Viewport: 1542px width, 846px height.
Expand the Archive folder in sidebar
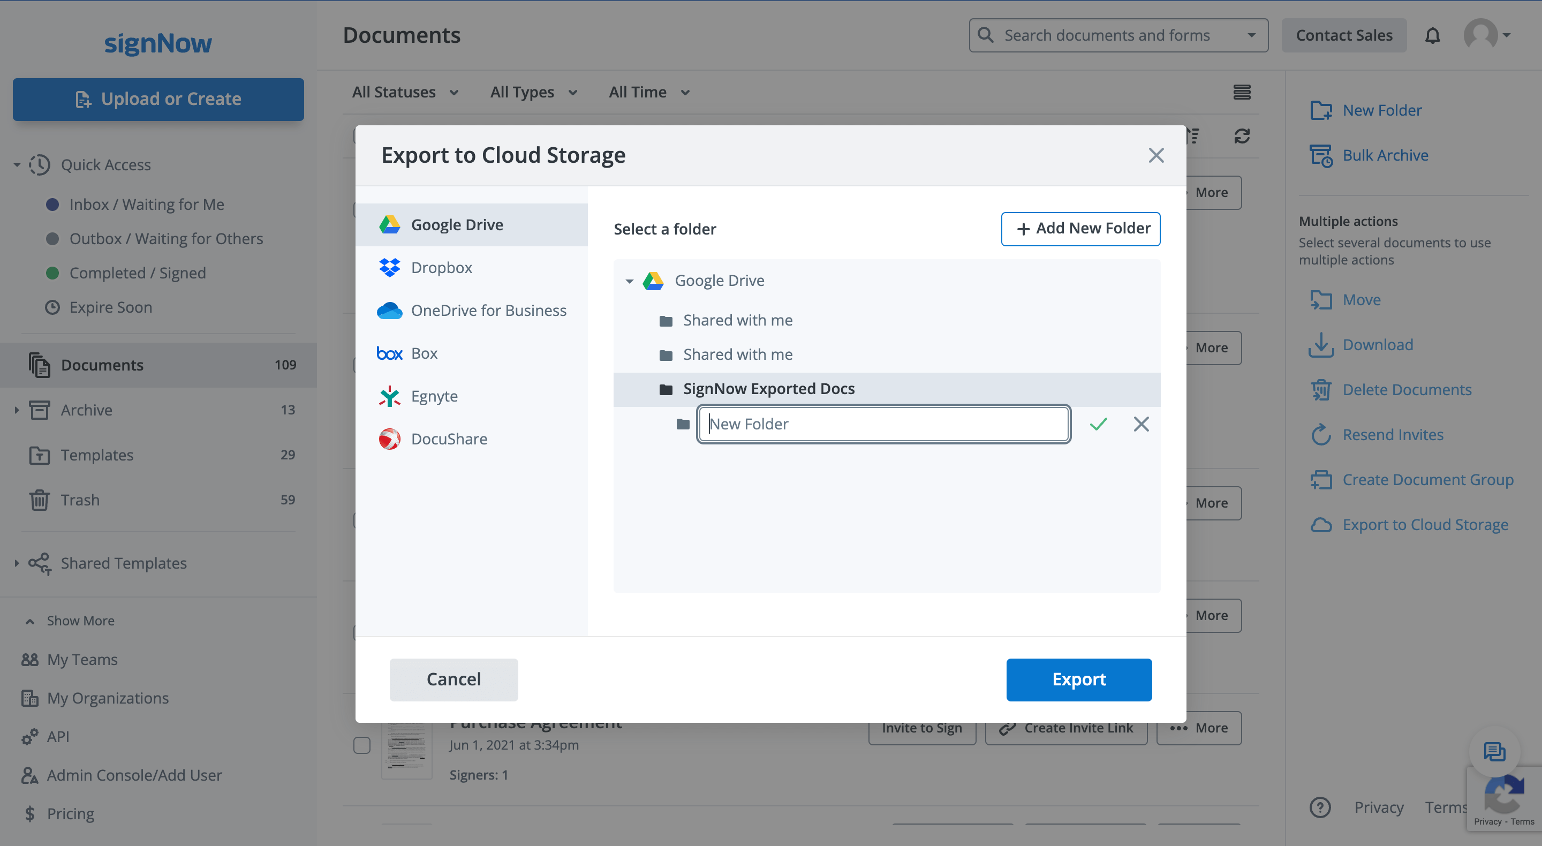pos(17,410)
